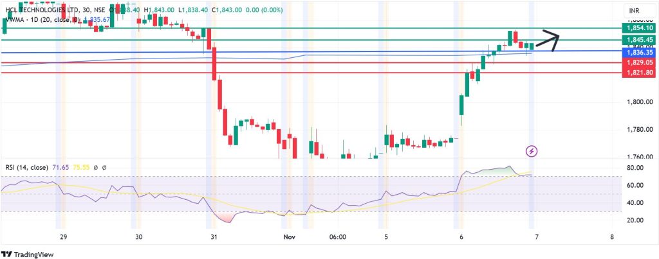The image size is (659, 259).
Task: Click the H1,843.00 high value in legend
Action: (159, 10)
